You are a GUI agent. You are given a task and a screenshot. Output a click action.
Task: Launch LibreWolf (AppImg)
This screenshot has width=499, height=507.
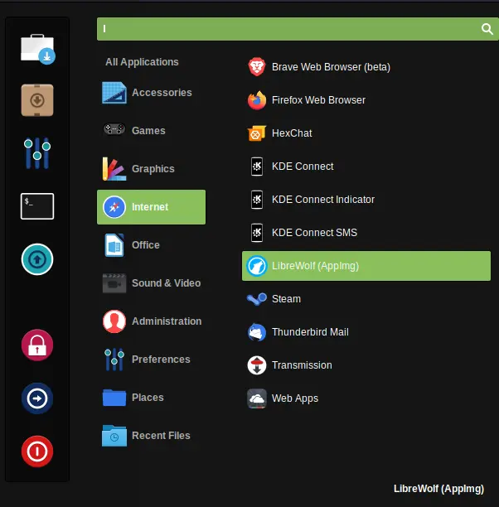pyautogui.click(x=366, y=266)
